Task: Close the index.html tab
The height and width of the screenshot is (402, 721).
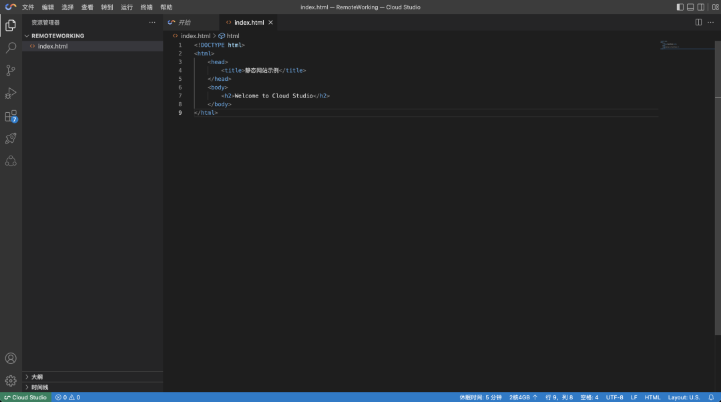Action: click(270, 22)
